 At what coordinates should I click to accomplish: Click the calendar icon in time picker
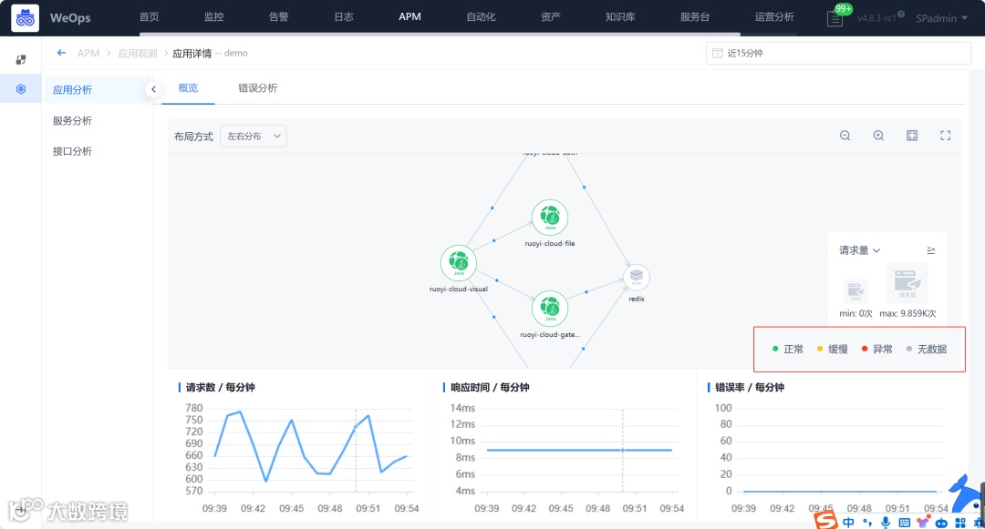718,54
